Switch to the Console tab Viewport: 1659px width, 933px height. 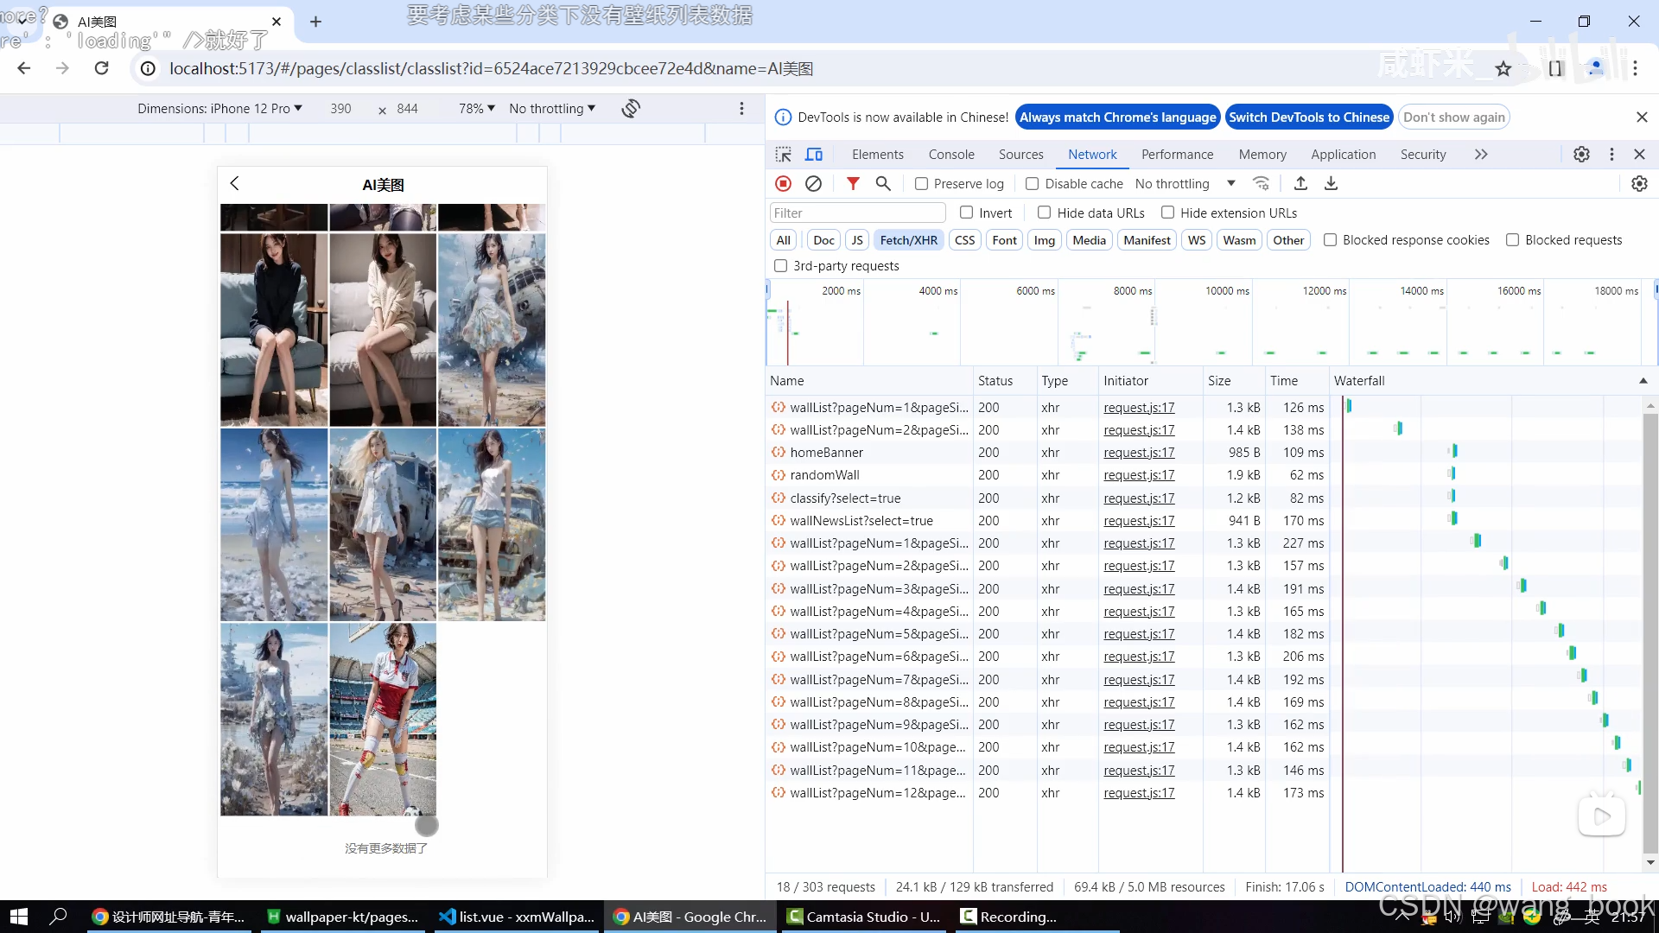pyautogui.click(x=950, y=154)
